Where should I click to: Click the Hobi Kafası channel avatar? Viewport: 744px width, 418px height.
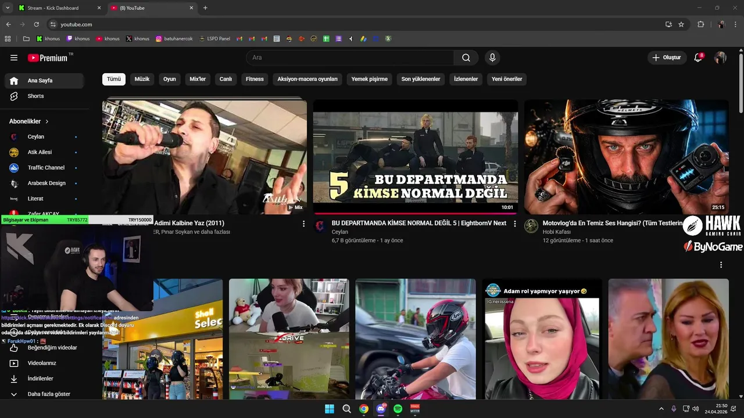pos(531,226)
